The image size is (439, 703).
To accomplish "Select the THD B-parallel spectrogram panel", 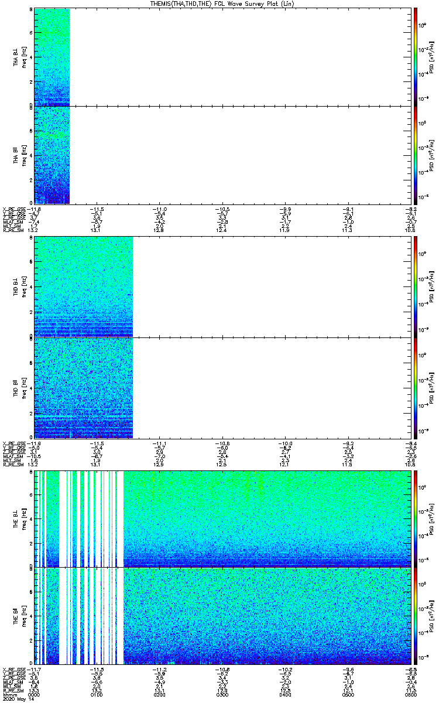I will pyautogui.click(x=223, y=388).
